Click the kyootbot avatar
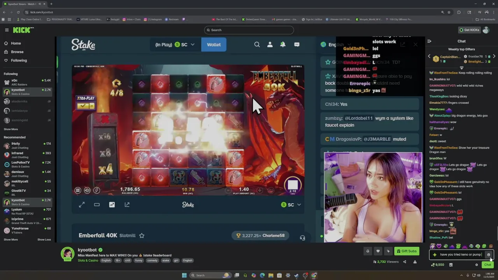 [x=68, y=254]
